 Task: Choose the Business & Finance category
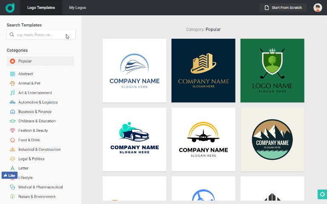[x=34, y=112]
